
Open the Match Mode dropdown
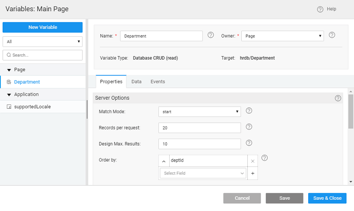pos(199,112)
